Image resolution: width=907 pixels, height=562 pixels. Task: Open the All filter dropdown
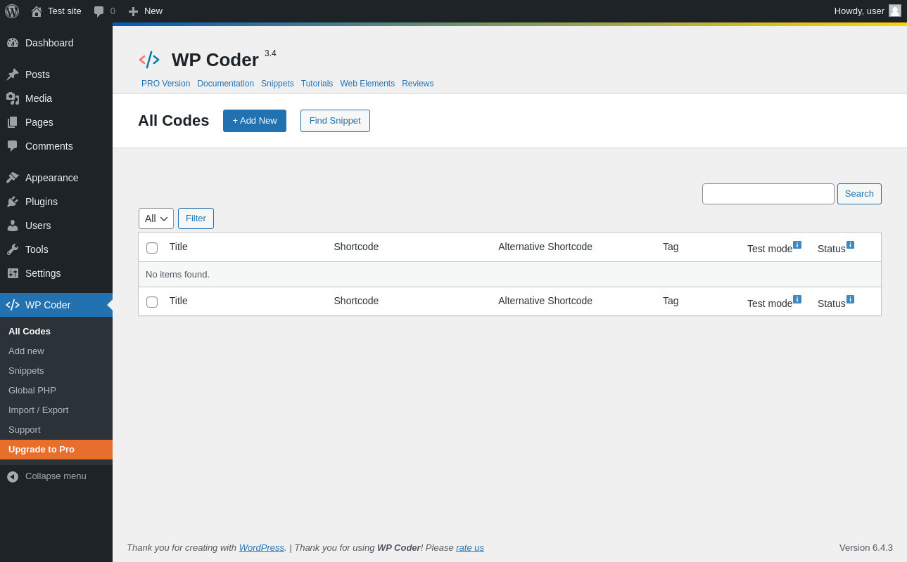coord(156,218)
